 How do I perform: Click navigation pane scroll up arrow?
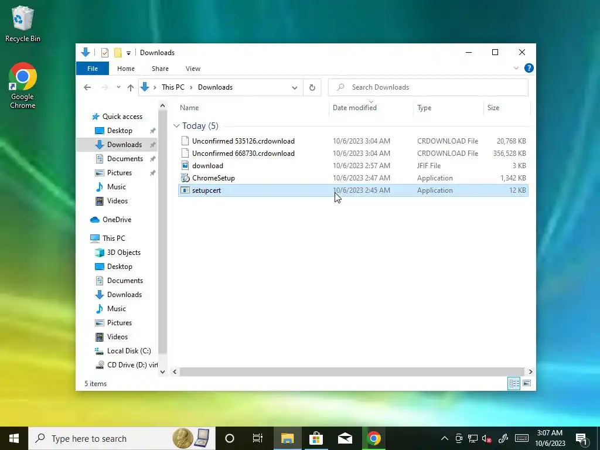(163, 105)
